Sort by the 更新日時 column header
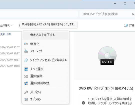This screenshot has height=105, width=135. [x=5, y=34]
